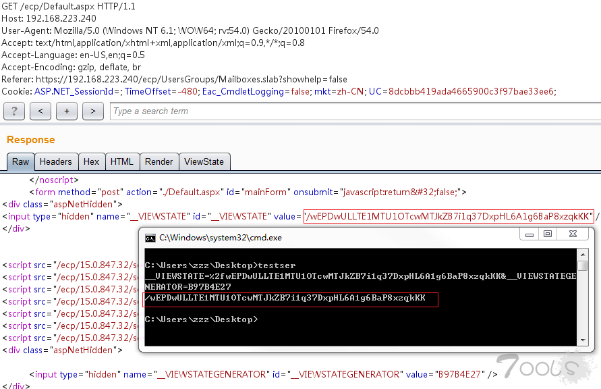Screen dimensions: 601x389
Task: Go to previous search match
Action: coord(40,111)
